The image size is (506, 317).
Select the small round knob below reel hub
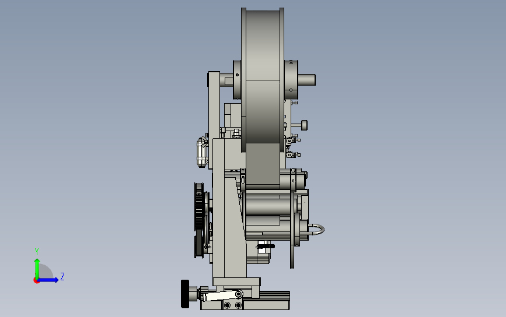304,125
